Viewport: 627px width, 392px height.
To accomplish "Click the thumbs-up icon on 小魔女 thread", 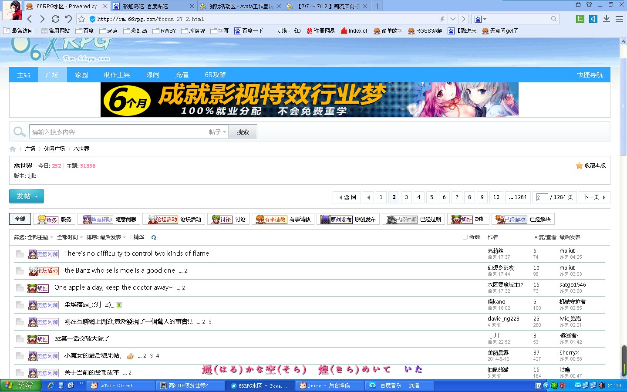I will tap(130, 356).
